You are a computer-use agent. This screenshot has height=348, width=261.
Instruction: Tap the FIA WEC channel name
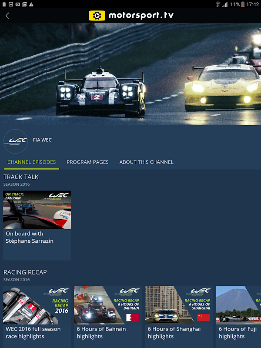[42, 140]
